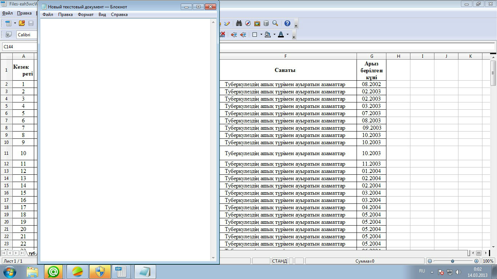This screenshot has height=279, width=497.
Task: Click the New Spreadsheet icon in Calc toolbar
Action: coord(8,23)
